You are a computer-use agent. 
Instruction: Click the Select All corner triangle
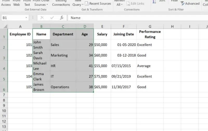(5, 26)
